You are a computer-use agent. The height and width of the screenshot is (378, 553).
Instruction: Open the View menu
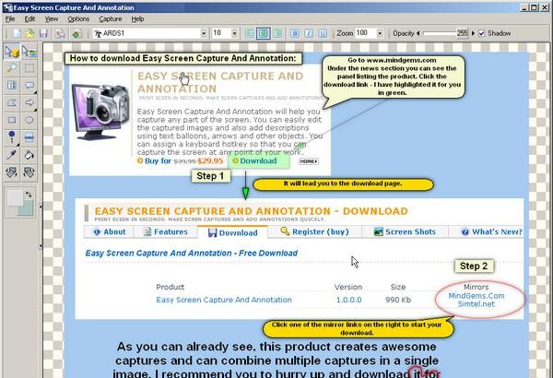(52, 19)
